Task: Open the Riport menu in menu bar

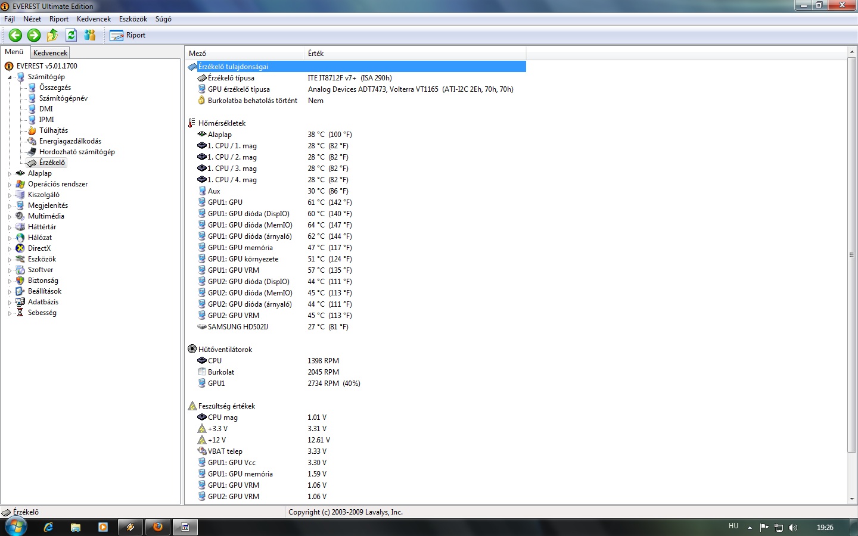Action: (x=59, y=19)
